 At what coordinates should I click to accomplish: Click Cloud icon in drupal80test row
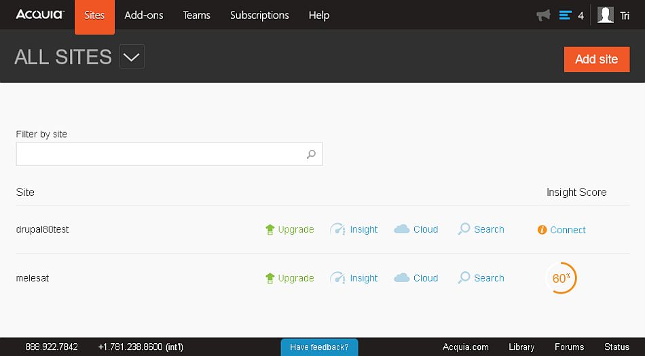(x=402, y=229)
